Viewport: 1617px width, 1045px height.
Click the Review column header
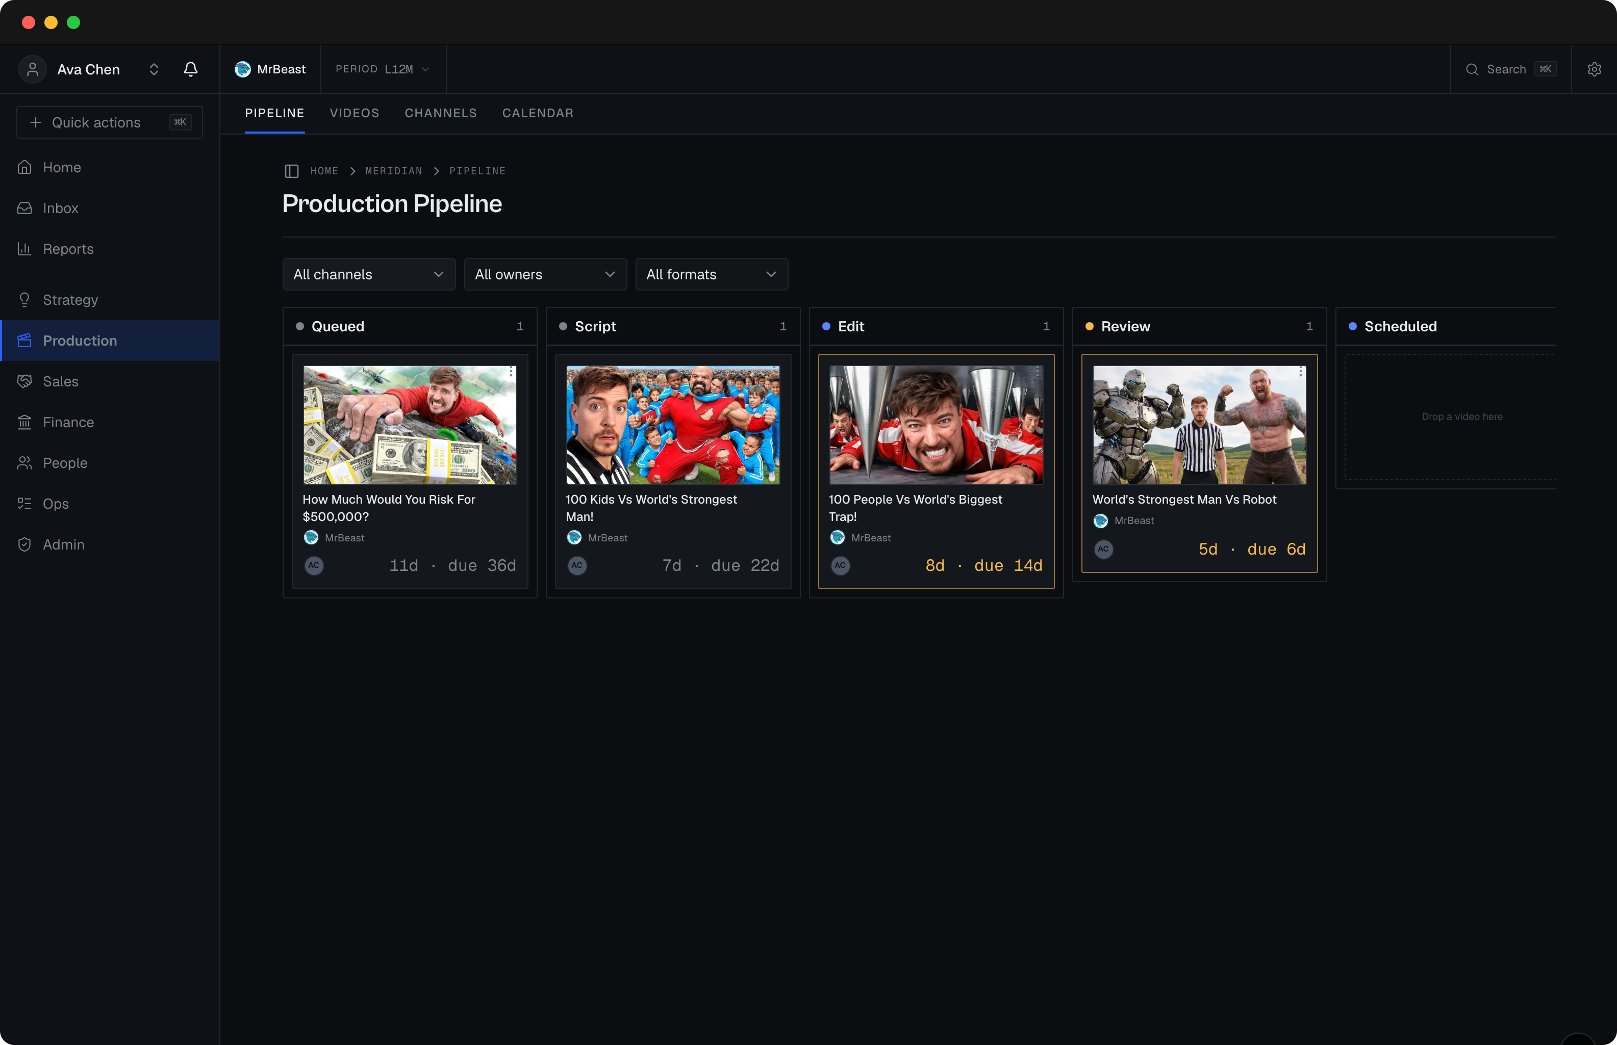pos(1199,326)
